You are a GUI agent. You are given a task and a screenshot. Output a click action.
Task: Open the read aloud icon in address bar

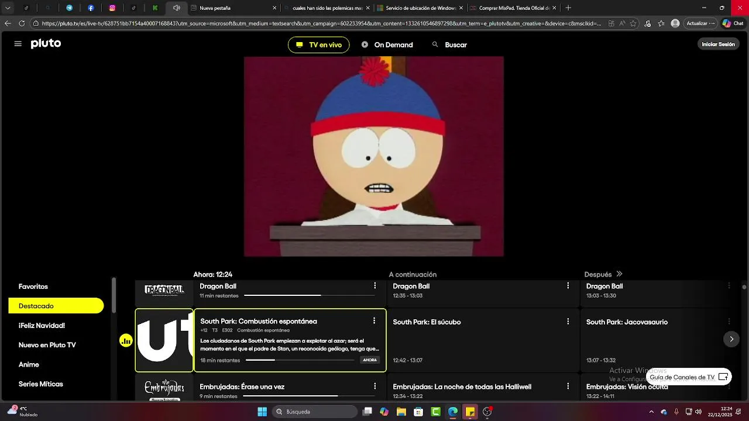click(622, 23)
